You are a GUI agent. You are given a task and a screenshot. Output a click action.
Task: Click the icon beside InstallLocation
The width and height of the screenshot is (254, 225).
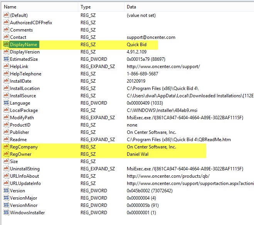pos(6,88)
